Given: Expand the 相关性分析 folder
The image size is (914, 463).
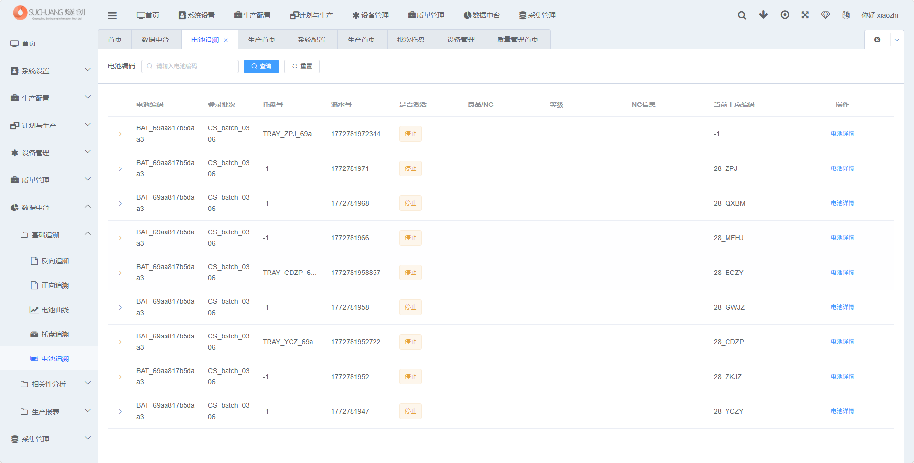Looking at the screenshot, I should pos(49,384).
